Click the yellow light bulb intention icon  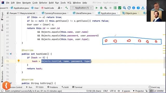pyautogui.click(x=19, y=61)
